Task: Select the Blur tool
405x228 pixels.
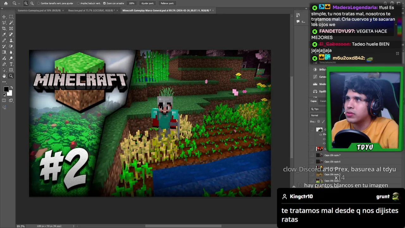Action: (11, 52)
